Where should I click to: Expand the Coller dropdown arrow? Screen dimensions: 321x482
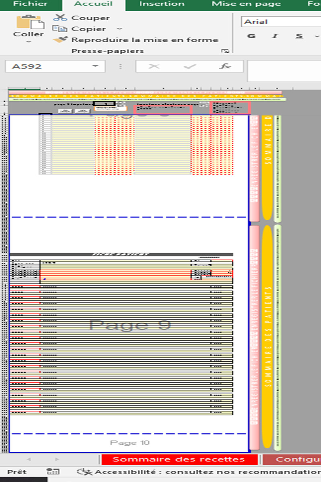pyautogui.click(x=29, y=42)
